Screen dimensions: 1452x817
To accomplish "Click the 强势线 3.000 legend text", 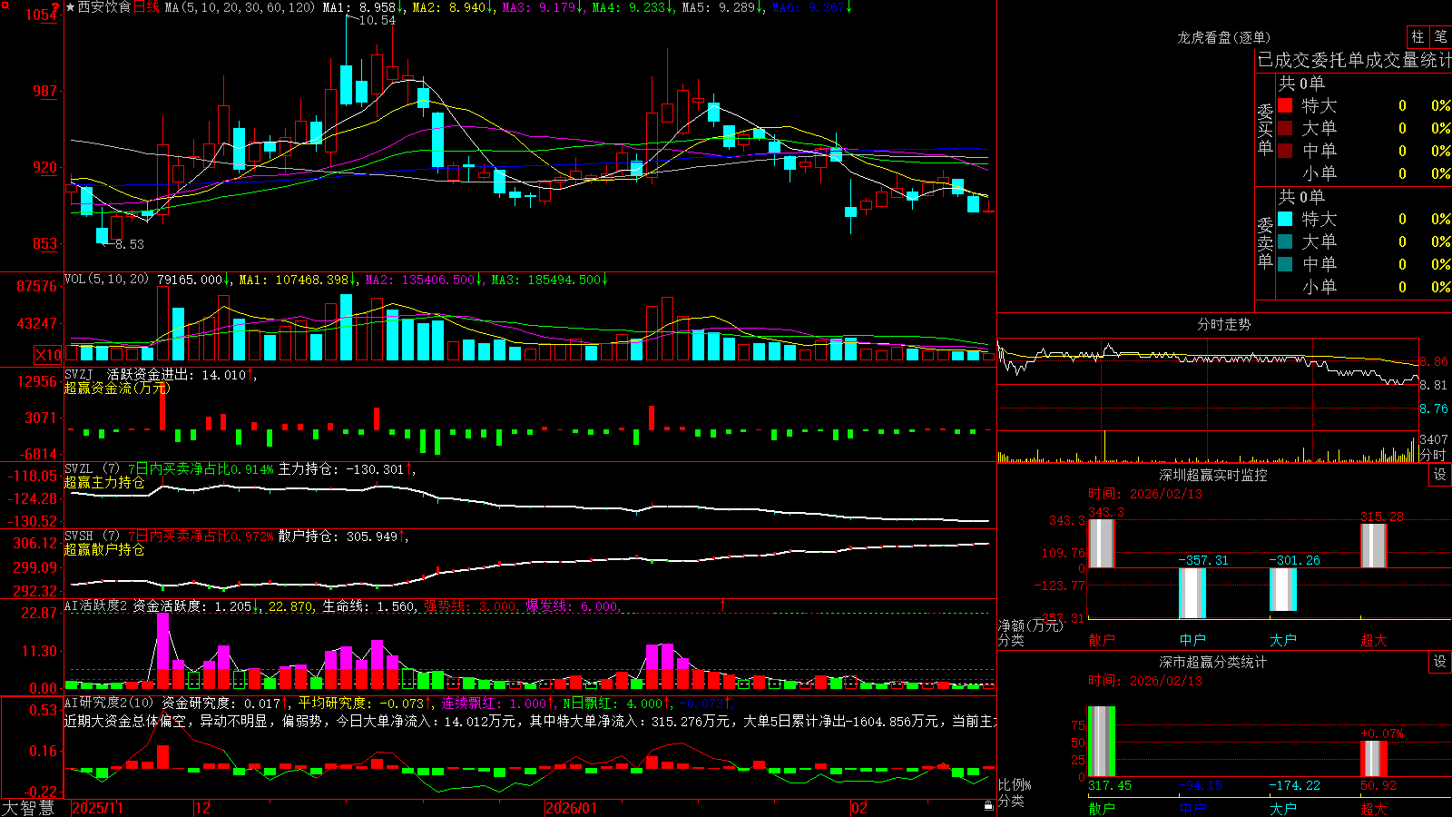I will (470, 606).
